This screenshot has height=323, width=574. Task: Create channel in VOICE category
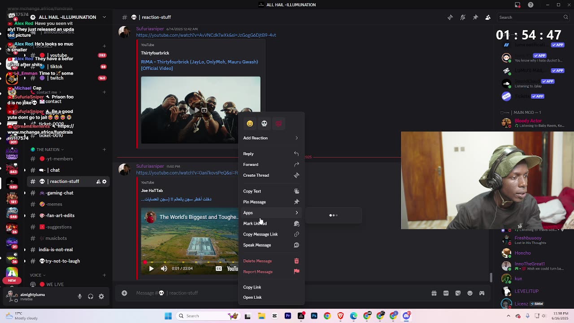104,275
